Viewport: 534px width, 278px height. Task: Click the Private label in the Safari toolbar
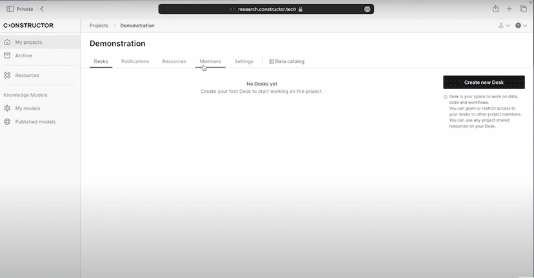point(25,9)
